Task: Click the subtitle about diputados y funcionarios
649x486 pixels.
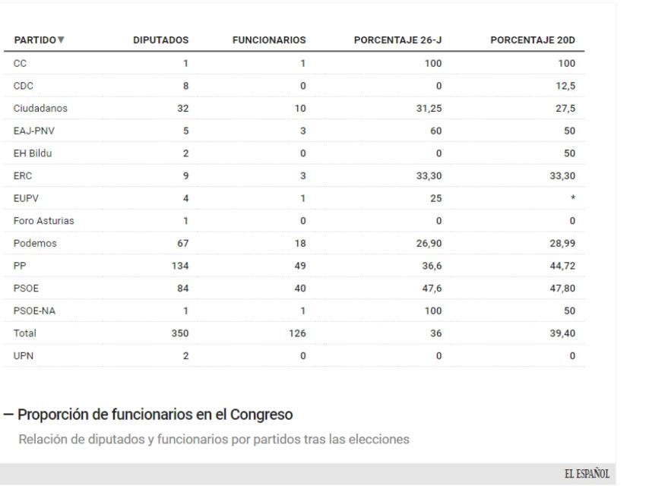Action: coord(214,438)
